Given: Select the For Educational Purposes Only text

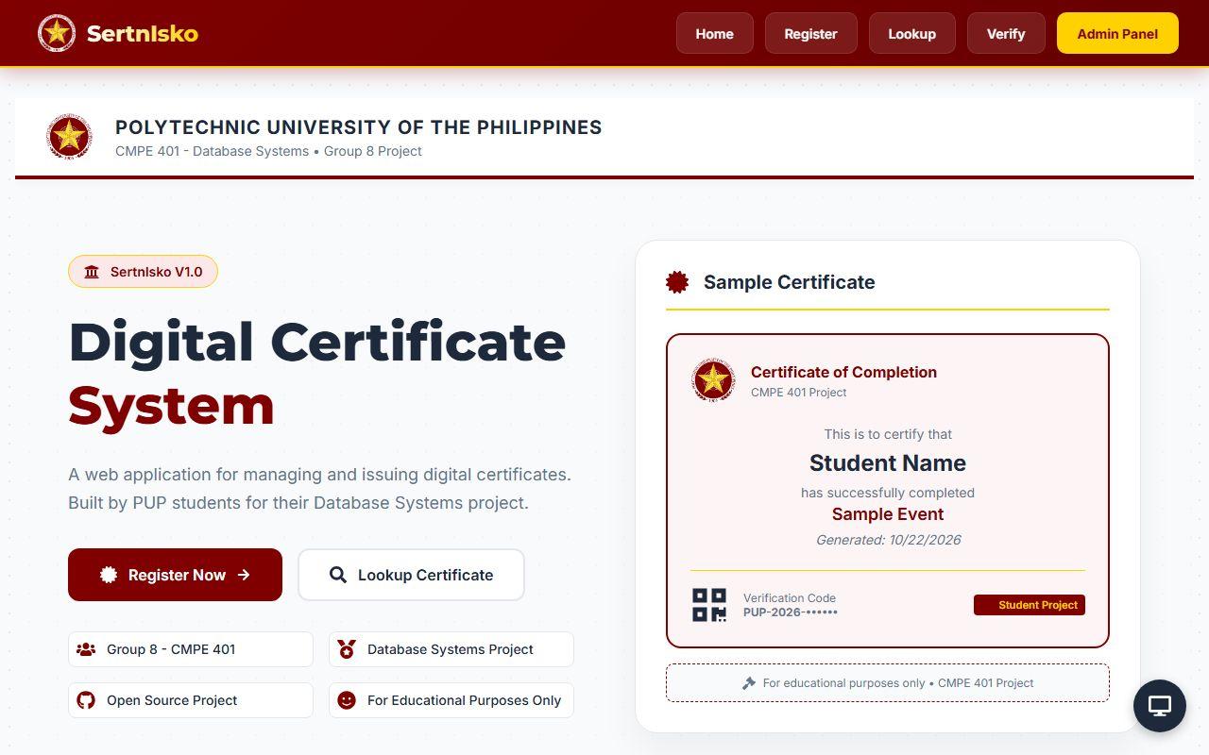Looking at the screenshot, I should coord(464,700).
